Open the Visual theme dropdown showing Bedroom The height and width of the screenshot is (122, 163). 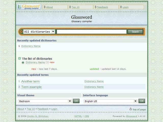[x=45, y=101]
